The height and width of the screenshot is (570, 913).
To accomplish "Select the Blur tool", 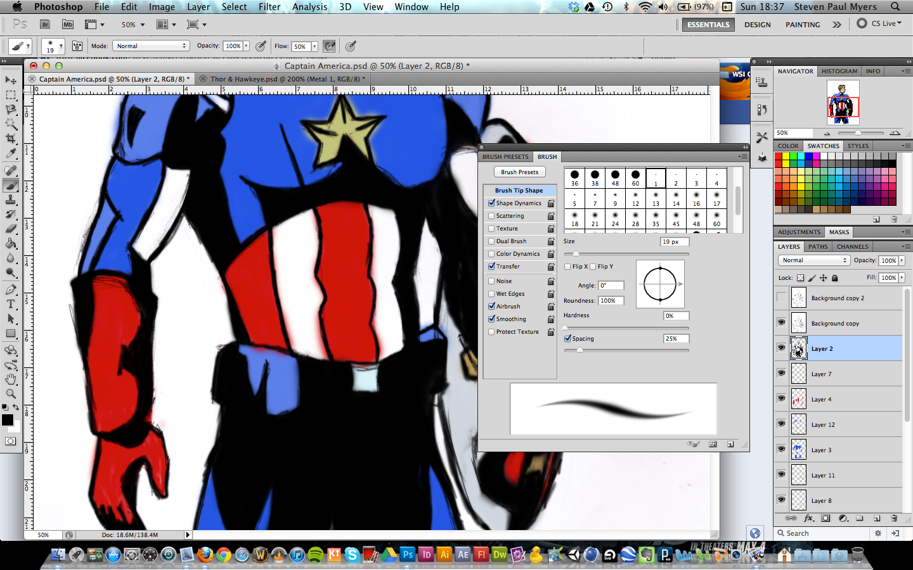I will (11, 258).
